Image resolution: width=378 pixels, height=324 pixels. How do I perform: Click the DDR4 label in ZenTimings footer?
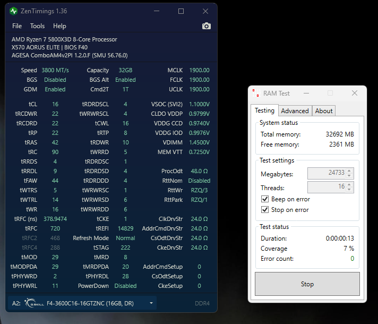click(x=202, y=303)
